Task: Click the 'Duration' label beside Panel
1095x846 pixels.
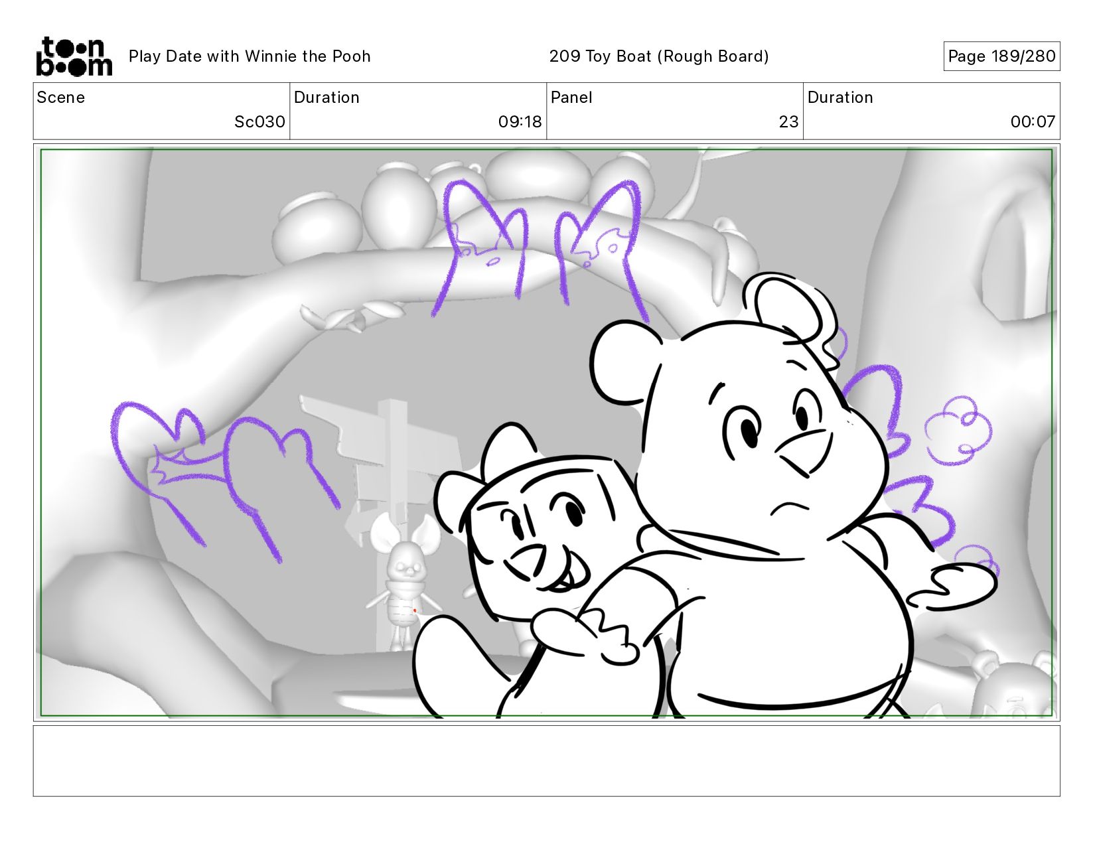Action: pos(840,98)
